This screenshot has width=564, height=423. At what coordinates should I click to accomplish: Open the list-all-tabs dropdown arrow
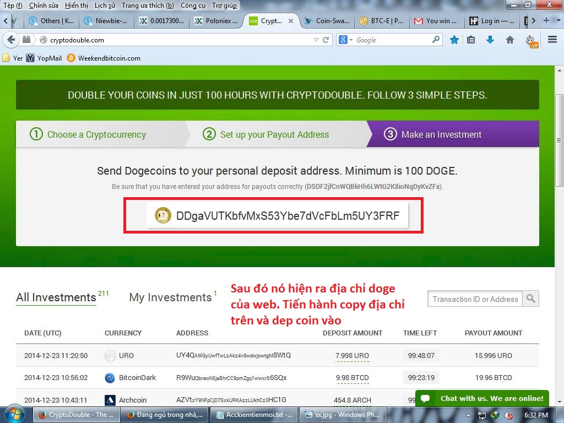[558, 20]
